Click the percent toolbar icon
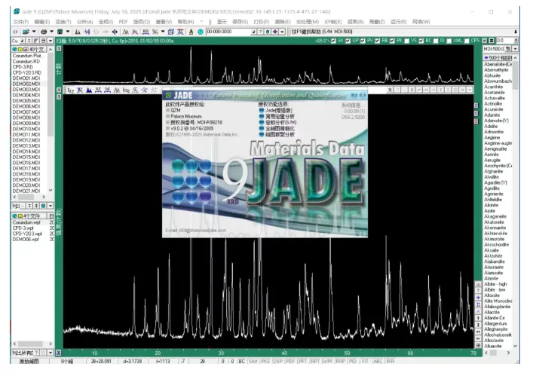Image resolution: width=533 pixels, height=373 pixels. pos(155,32)
